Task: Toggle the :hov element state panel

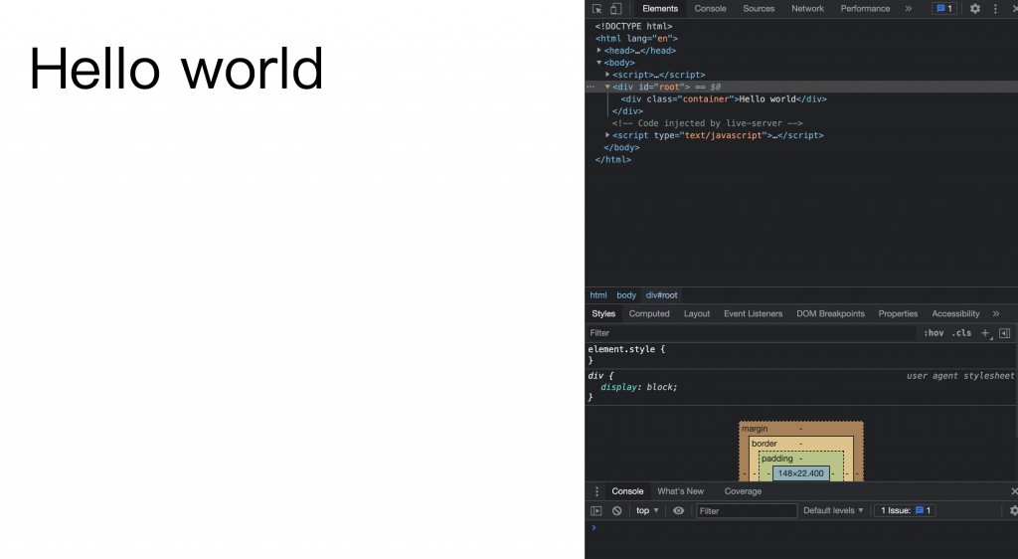Action: (x=933, y=333)
